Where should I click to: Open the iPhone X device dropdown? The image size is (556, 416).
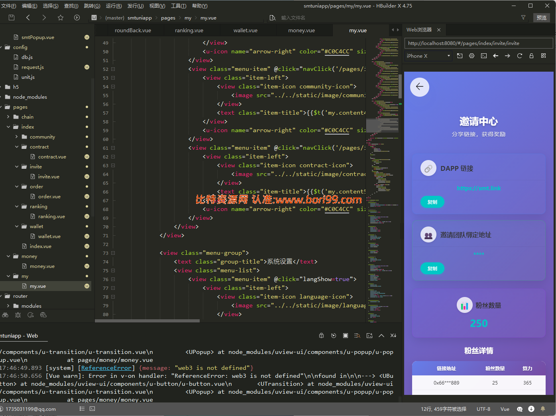(x=429, y=56)
